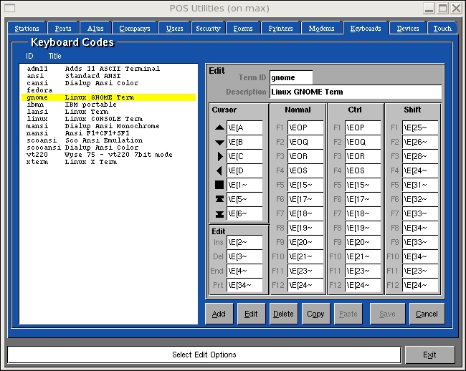The width and height of the screenshot is (466, 371).
Task: Click the Copy button
Action: [315, 314]
